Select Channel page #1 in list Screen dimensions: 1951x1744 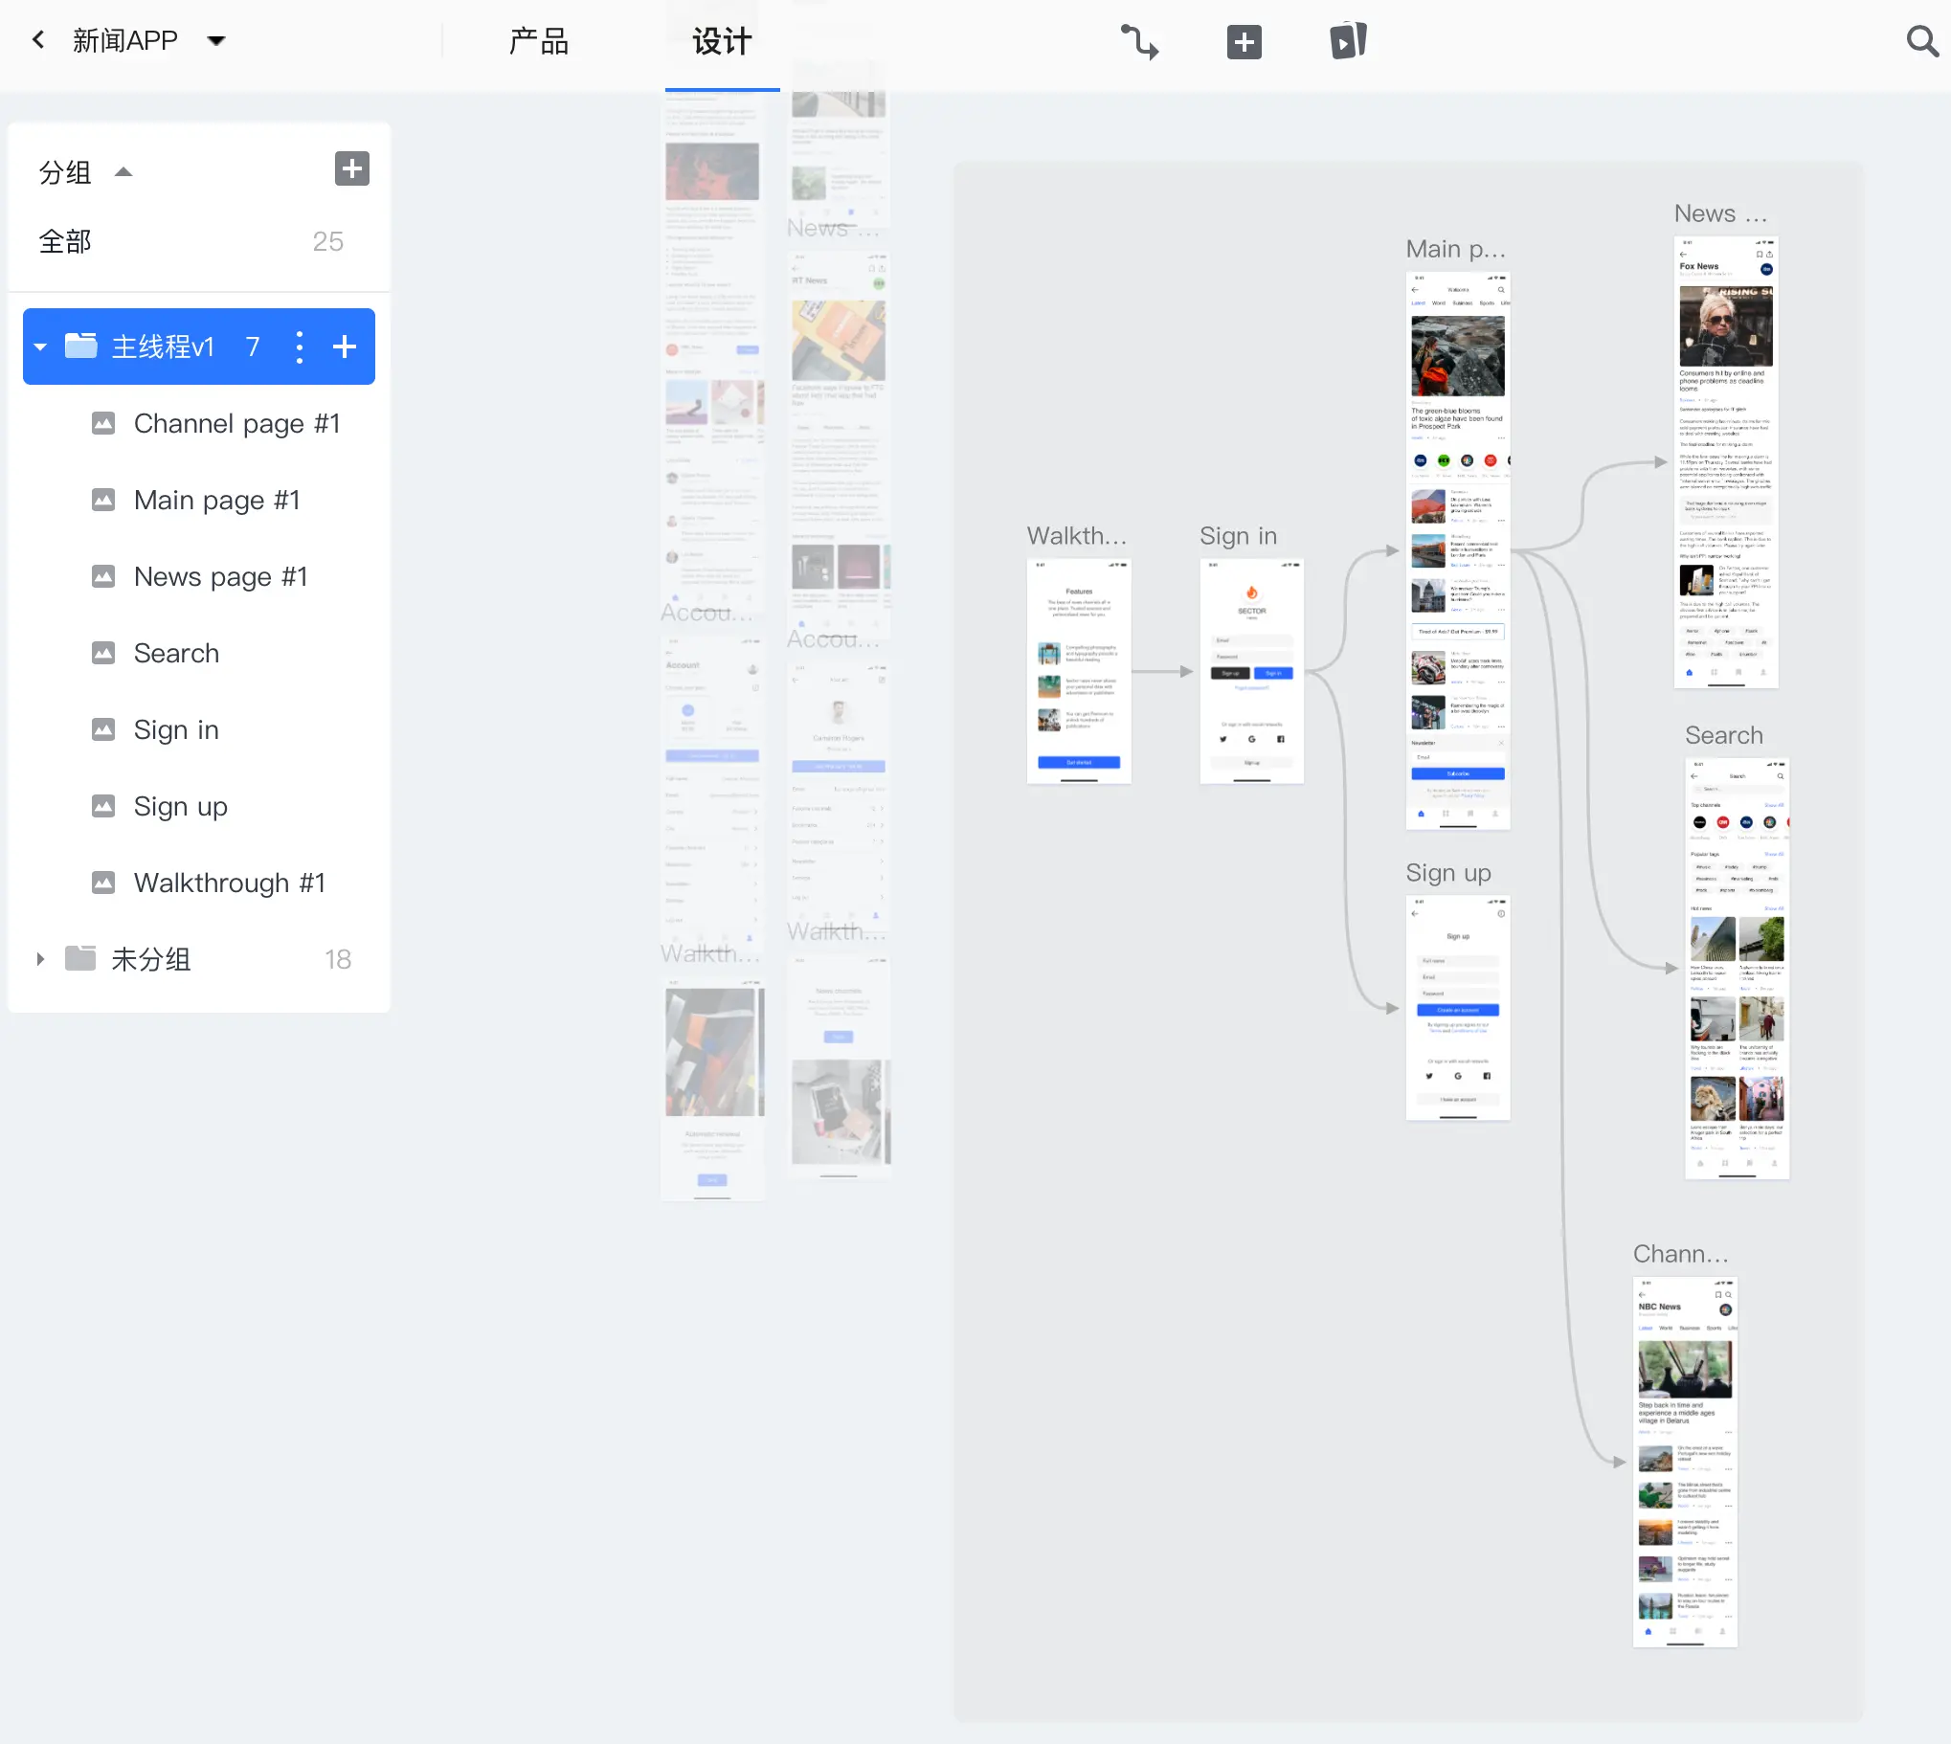tap(236, 423)
